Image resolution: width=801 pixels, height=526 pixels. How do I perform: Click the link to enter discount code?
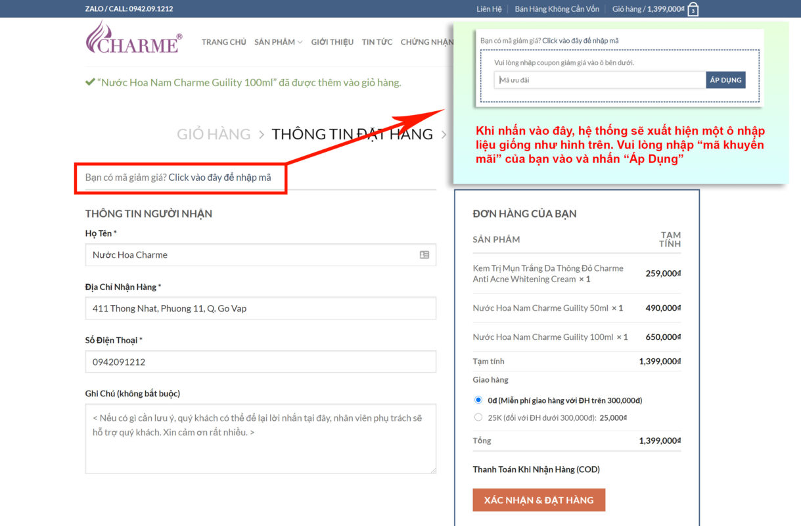[219, 178]
